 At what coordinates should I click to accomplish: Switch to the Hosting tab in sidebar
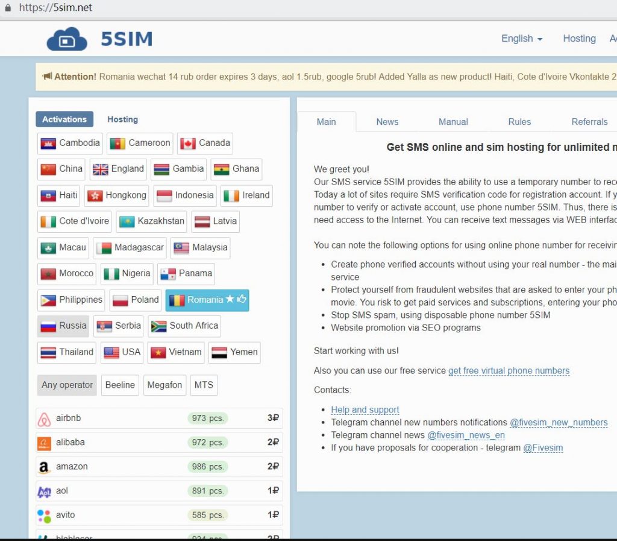[122, 119]
